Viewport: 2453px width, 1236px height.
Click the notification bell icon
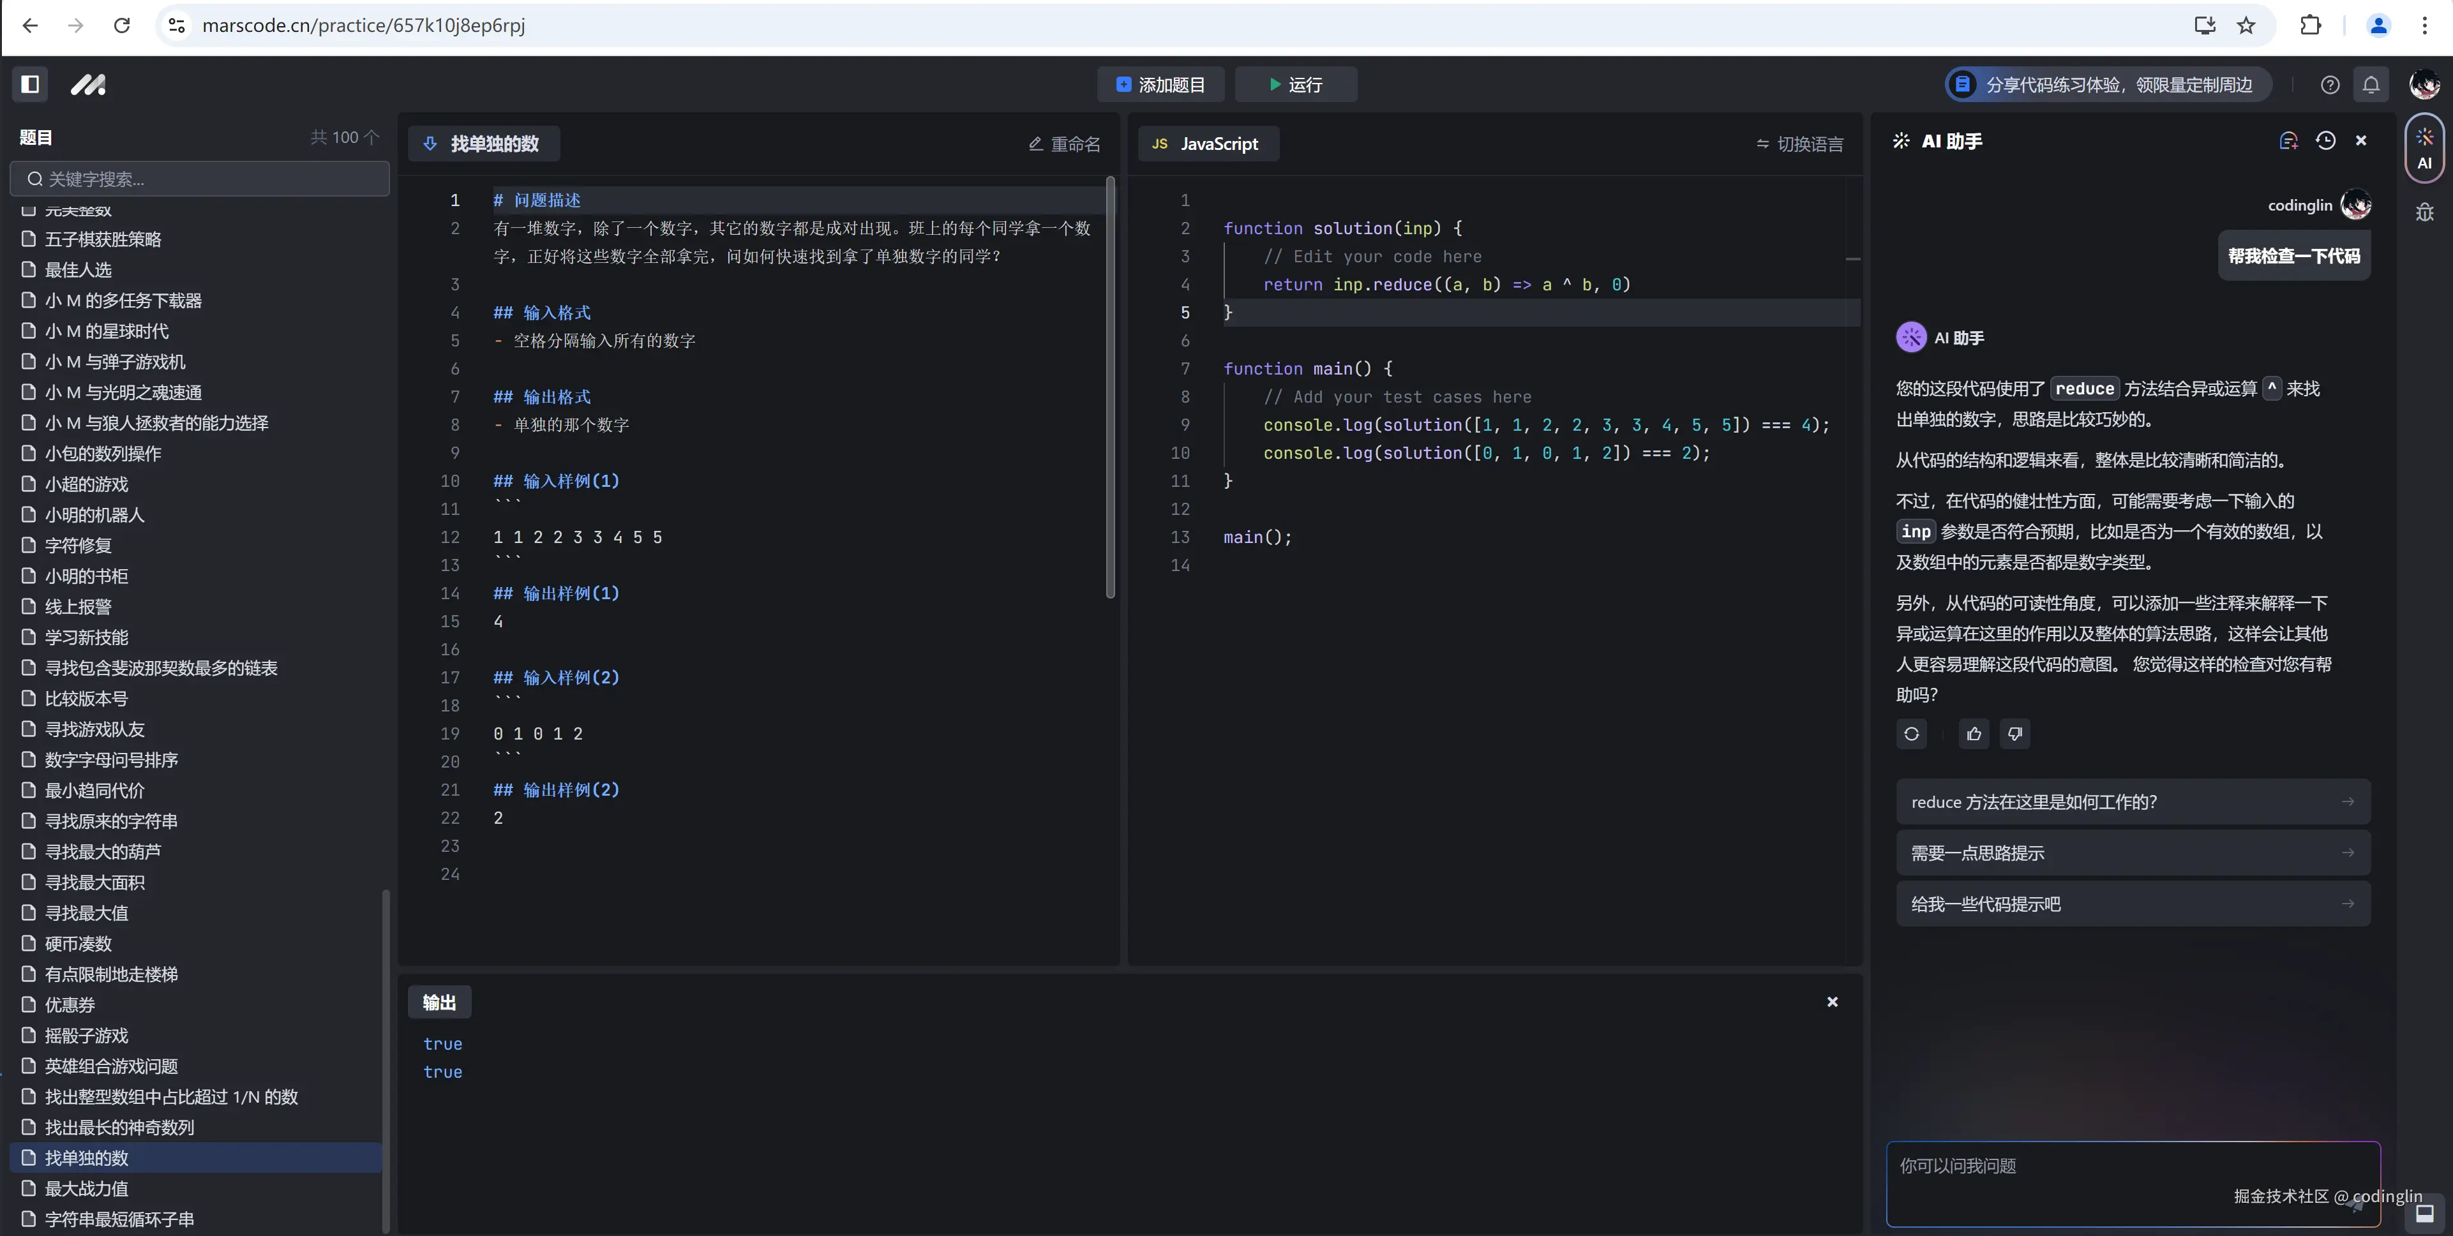click(x=2371, y=84)
